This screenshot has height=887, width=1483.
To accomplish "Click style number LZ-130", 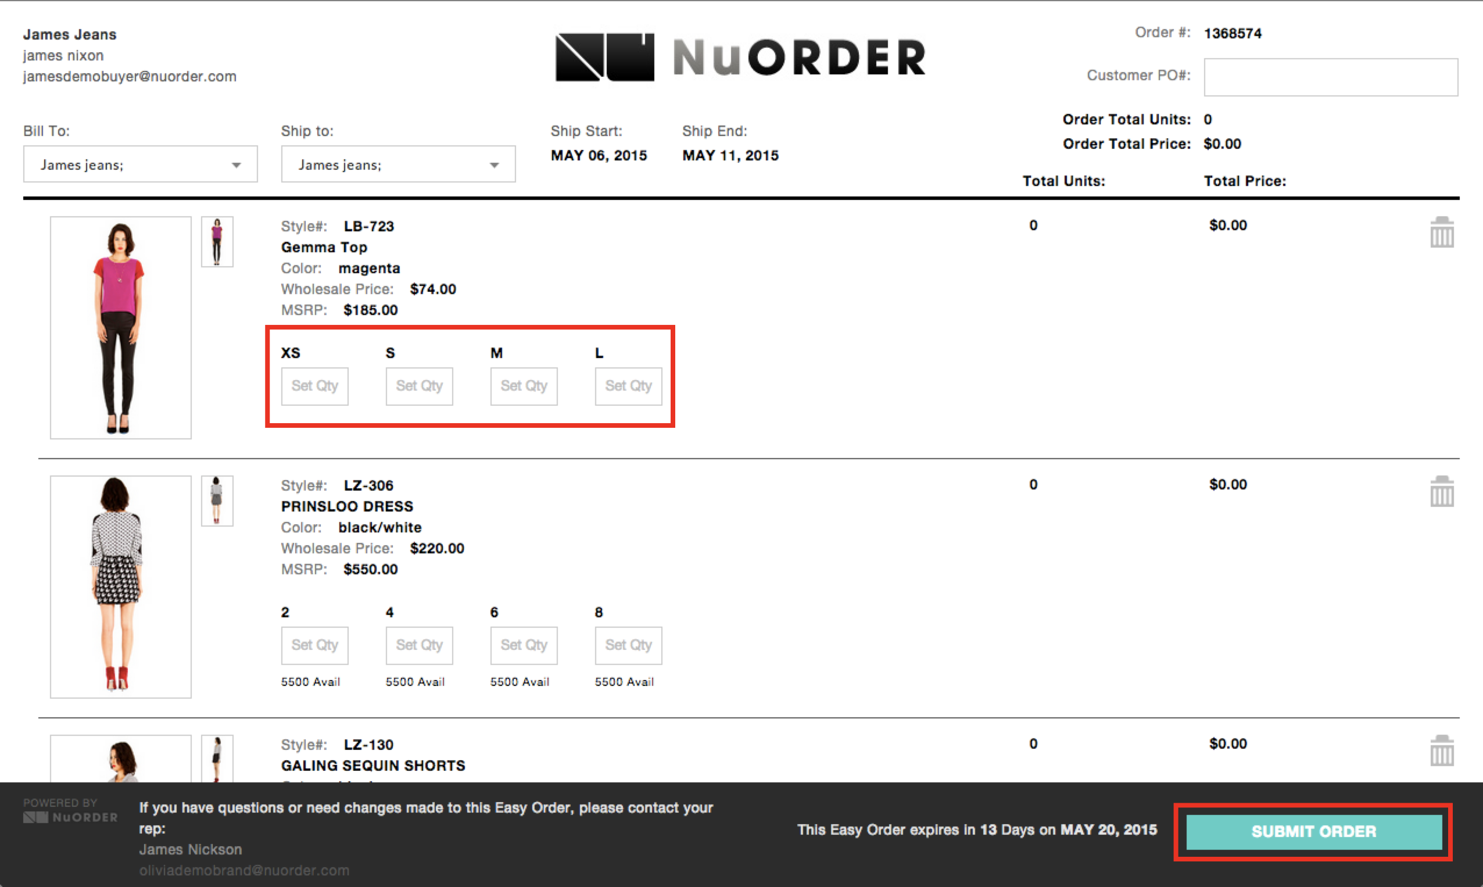I will [x=368, y=745].
